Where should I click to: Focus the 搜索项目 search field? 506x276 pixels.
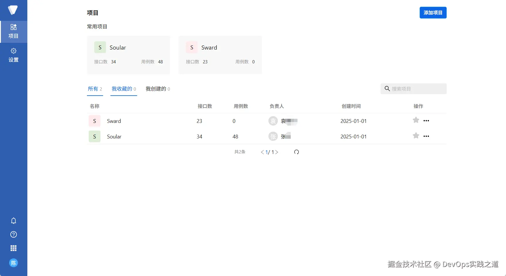[x=414, y=89]
